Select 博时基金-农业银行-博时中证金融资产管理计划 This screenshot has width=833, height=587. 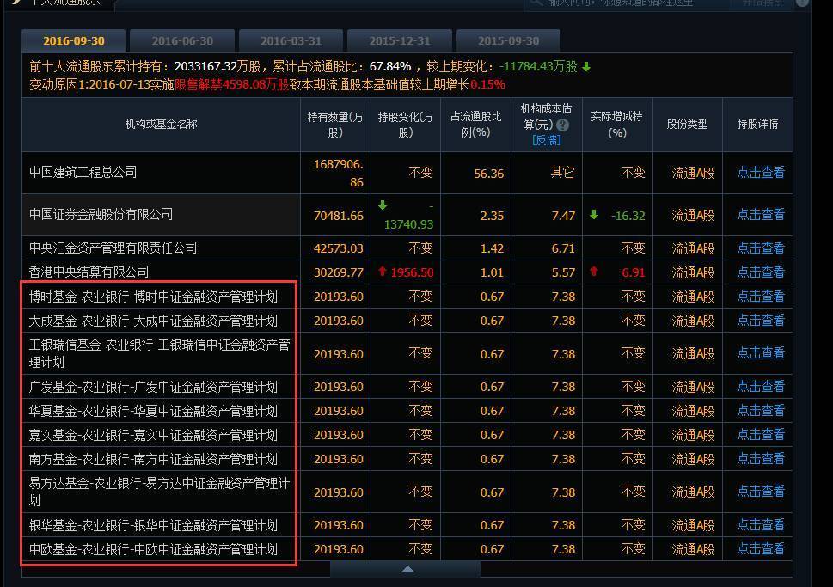(x=153, y=297)
